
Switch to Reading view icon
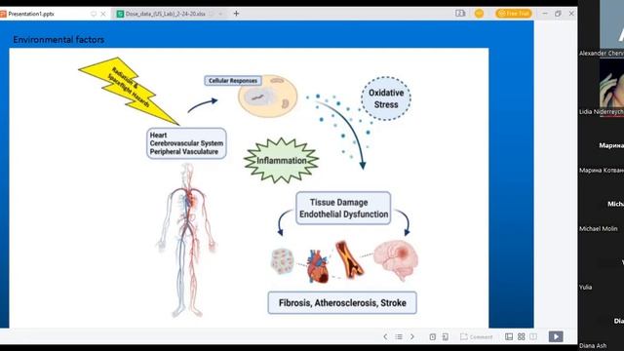click(x=533, y=336)
